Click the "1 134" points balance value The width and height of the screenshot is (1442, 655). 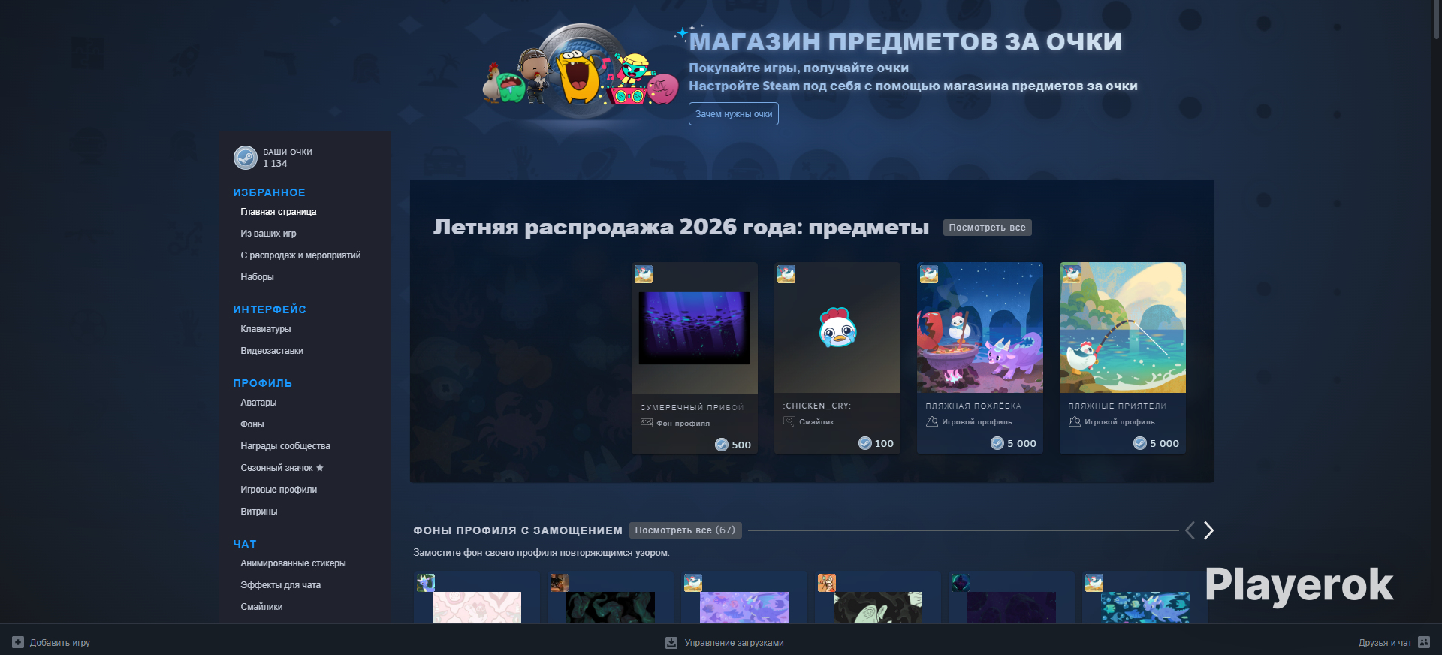pos(275,164)
